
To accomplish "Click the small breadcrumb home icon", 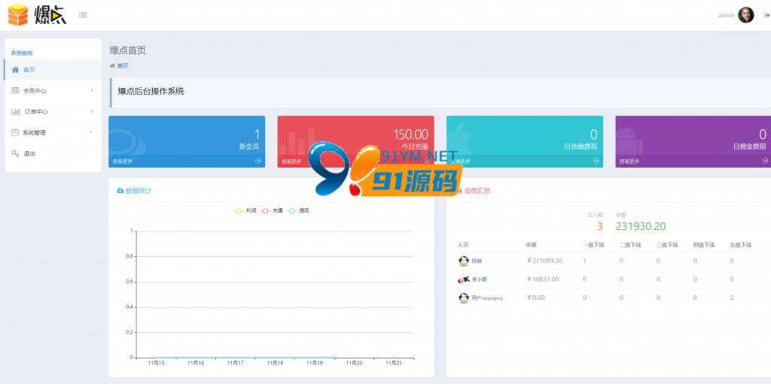I will pyautogui.click(x=112, y=66).
